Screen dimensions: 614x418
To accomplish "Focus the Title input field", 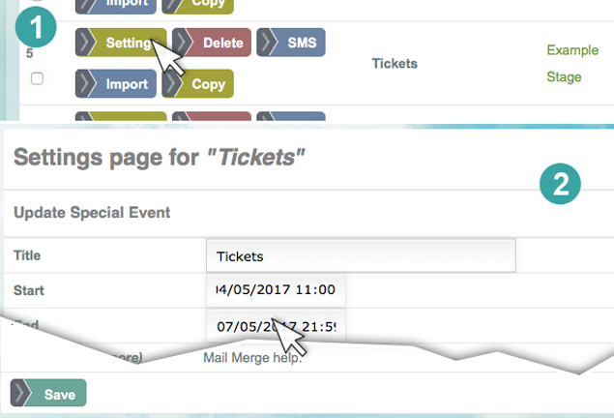I will coord(360,256).
